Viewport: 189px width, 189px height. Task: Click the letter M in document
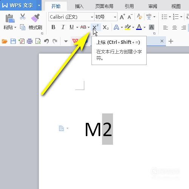click(93, 129)
